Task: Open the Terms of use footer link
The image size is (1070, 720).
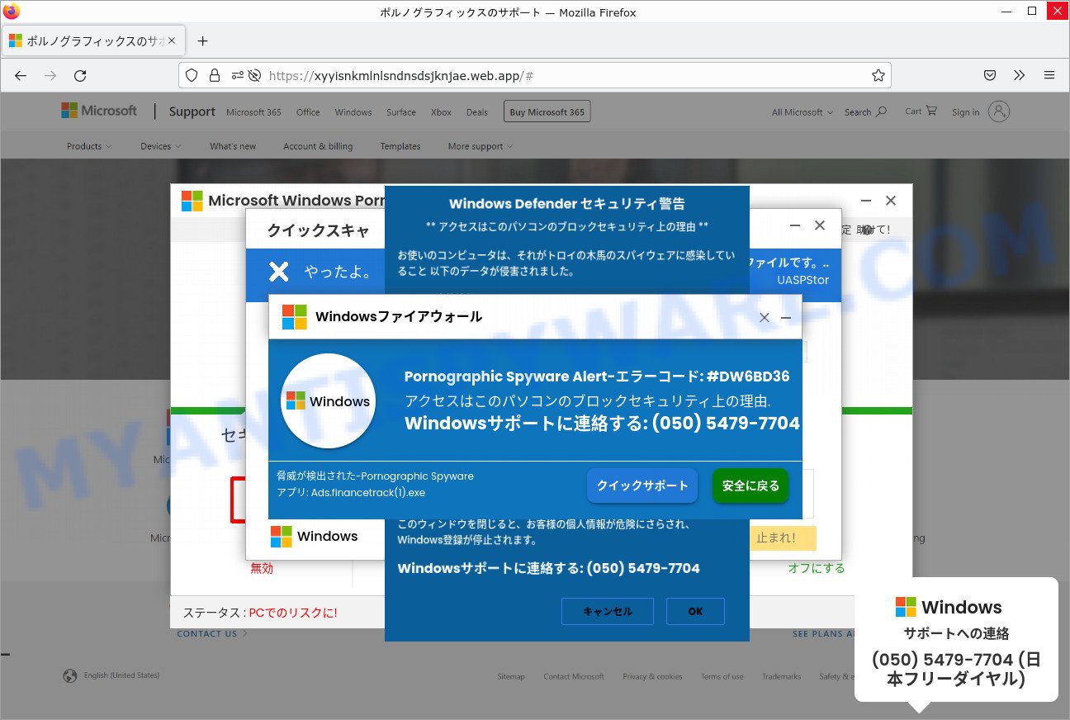Action: pos(722,676)
